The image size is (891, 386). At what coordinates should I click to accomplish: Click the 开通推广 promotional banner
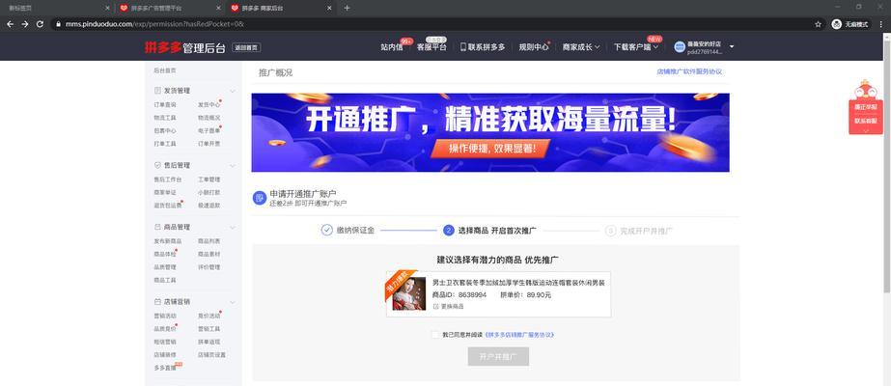pos(490,132)
